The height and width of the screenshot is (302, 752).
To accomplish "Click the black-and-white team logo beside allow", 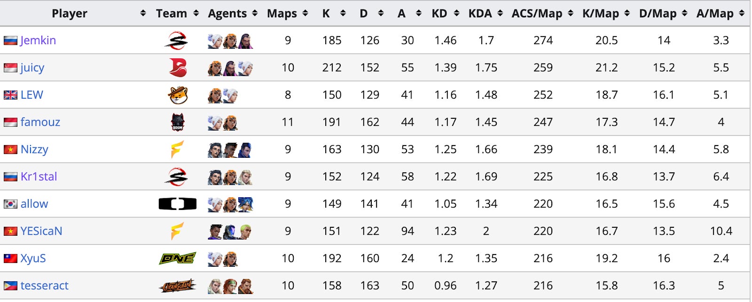I will (177, 204).
